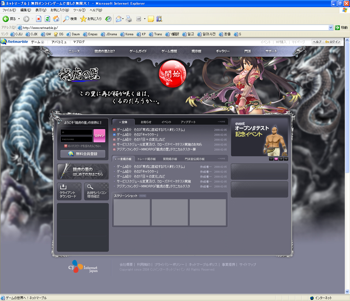Click the CJ Internet Japan logo
The image size is (350, 301).
83,267
